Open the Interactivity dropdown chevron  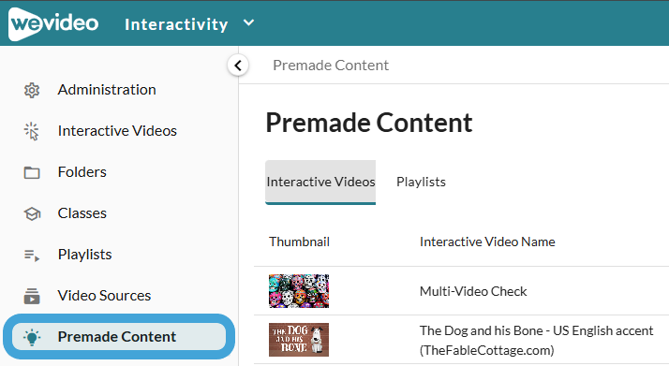[x=248, y=23]
